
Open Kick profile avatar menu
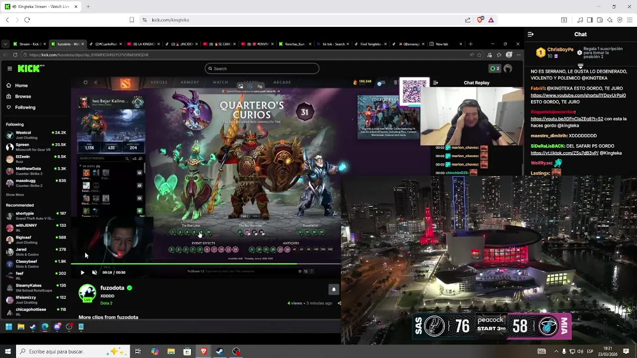tap(508, 69)
